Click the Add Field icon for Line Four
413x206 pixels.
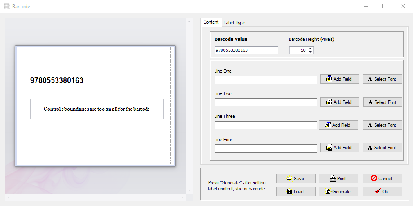[329, 147]
